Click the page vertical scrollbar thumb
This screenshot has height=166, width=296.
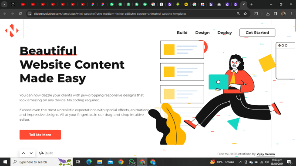(295, 25)
